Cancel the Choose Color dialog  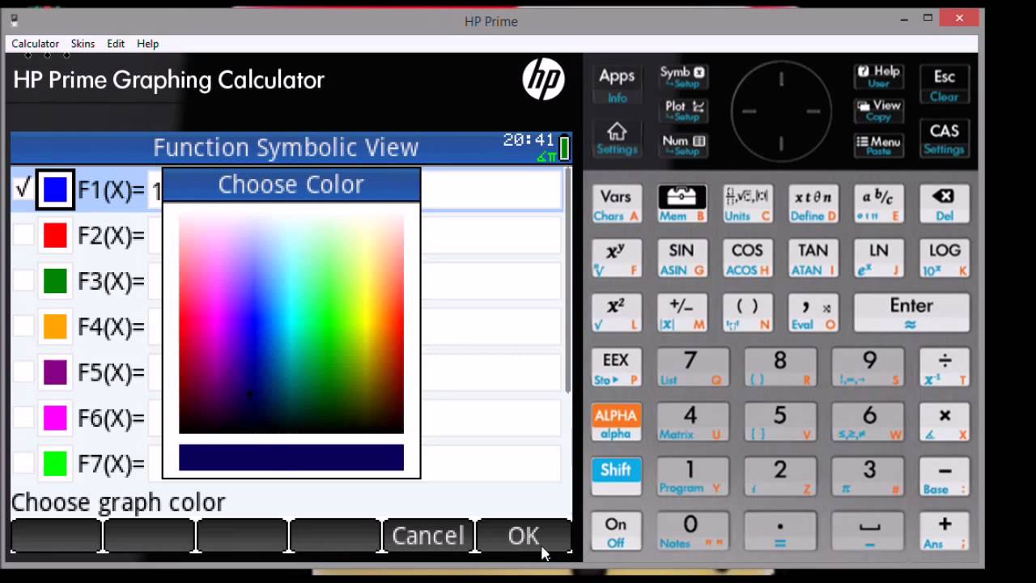(x=428, y=536)
